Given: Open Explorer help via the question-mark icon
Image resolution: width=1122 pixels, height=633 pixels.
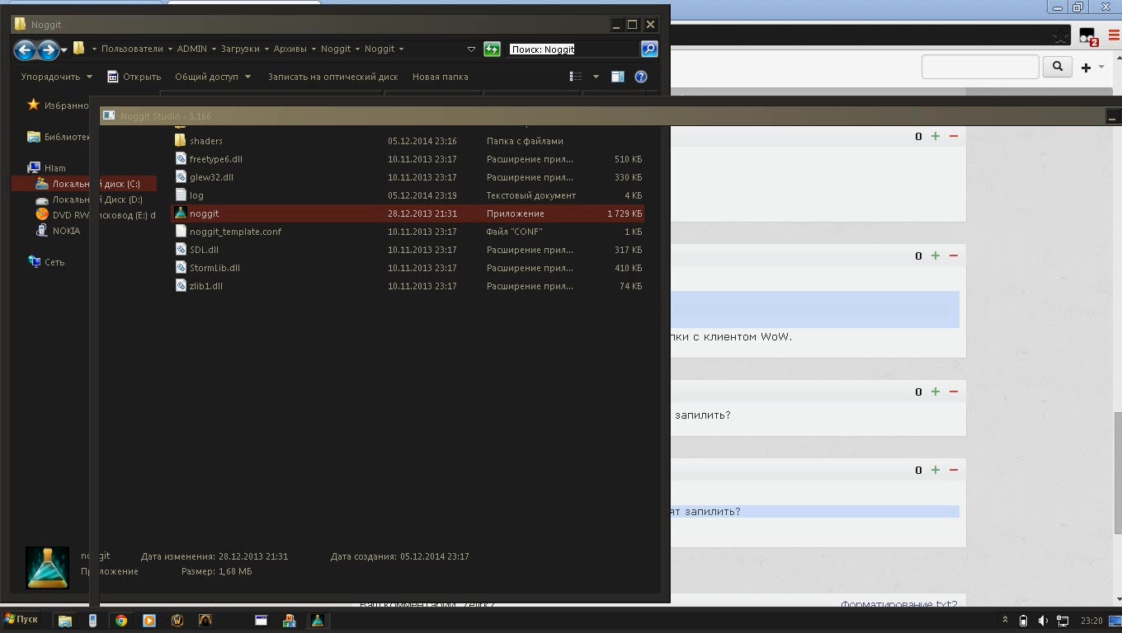Looking at the screenshot, I should point(641,77).
